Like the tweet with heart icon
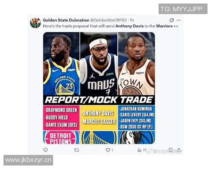 pyautogui.click(x=108, y=150)
